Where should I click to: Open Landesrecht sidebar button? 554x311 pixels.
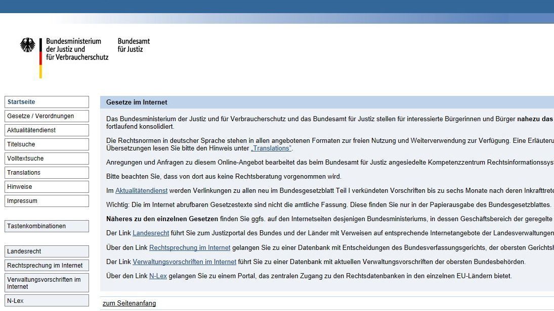(x=47, y=251)
